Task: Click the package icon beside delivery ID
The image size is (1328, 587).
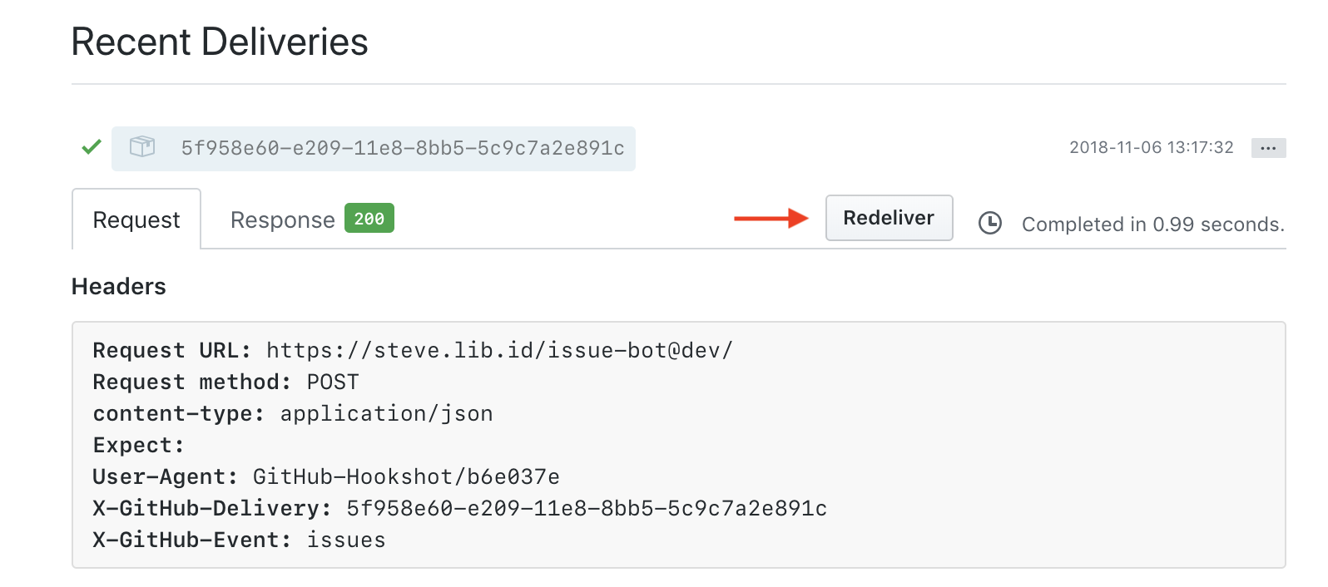Action: [142, 147]
